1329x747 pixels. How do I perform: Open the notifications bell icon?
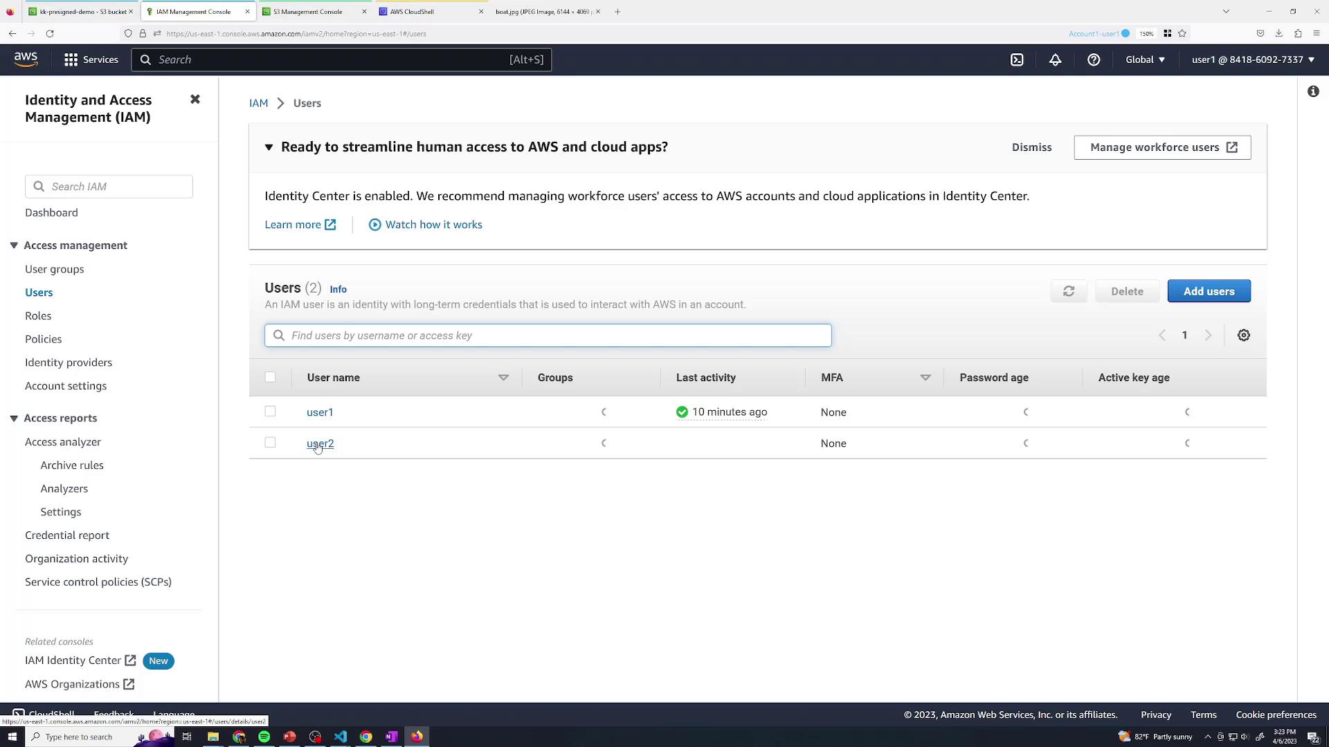pos(1055,59)
